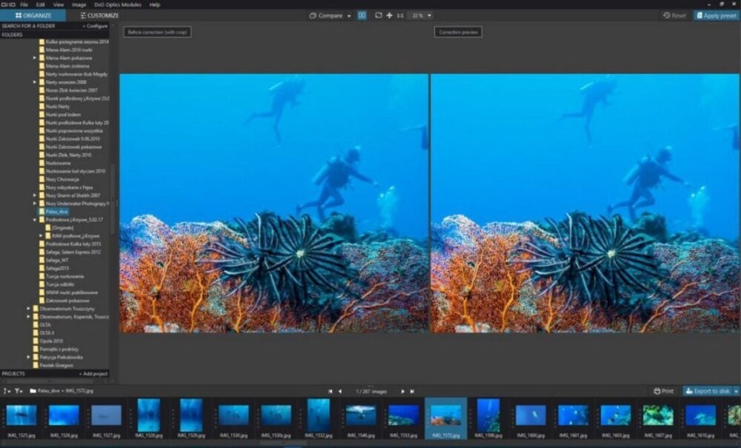Open the Compare dropdown arrow
Image resolution: width=741 pixels, height=448 pixels.
[x=349, y=16]
